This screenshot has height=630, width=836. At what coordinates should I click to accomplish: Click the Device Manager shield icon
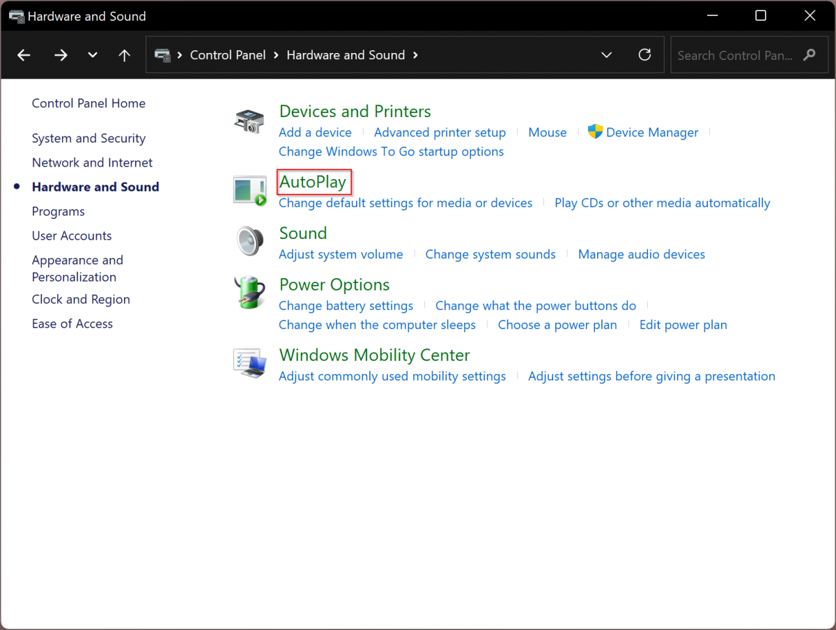tap(595, 132)
